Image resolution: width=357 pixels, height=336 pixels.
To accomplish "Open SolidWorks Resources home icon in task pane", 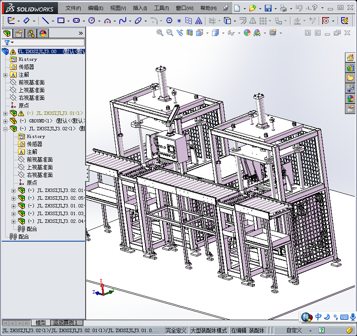I will pyautogui.click(x=350, y=57).
